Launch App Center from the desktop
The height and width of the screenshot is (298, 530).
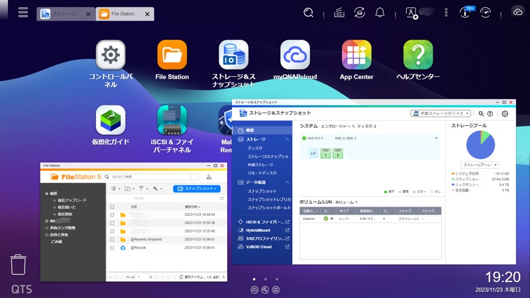[x=356, y=55]
